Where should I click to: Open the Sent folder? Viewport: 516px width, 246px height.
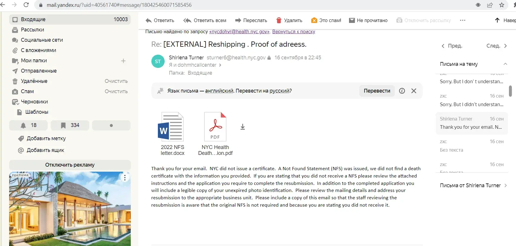[x=39, y=71]
